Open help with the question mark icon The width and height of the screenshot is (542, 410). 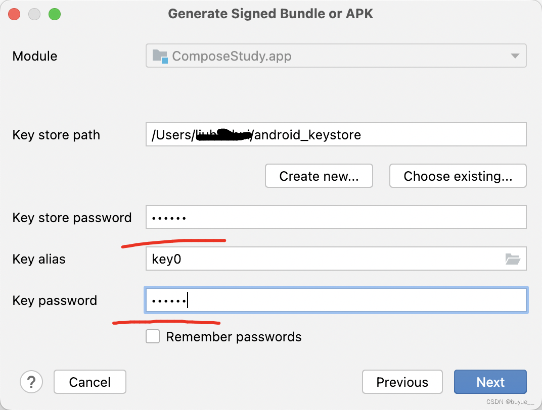pyautogui.click(x=31, y=382)
